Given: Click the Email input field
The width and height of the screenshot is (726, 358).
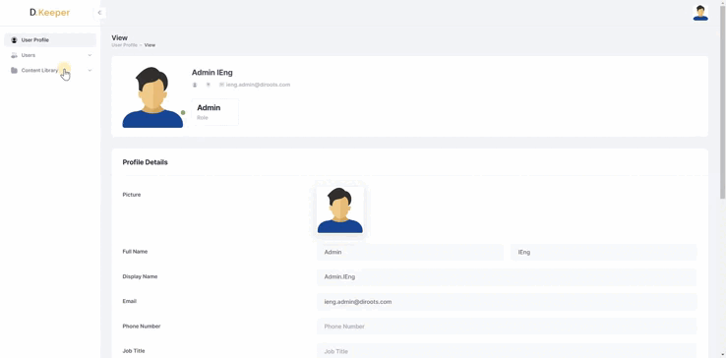Looking at the screenshot, I should pos(507,302).
